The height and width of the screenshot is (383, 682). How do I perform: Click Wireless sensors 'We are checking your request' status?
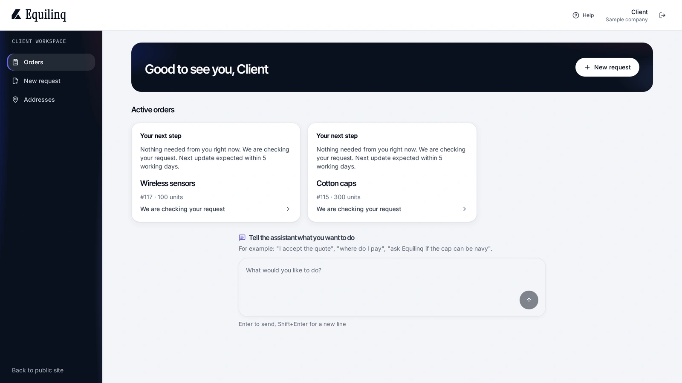point(182,209)
